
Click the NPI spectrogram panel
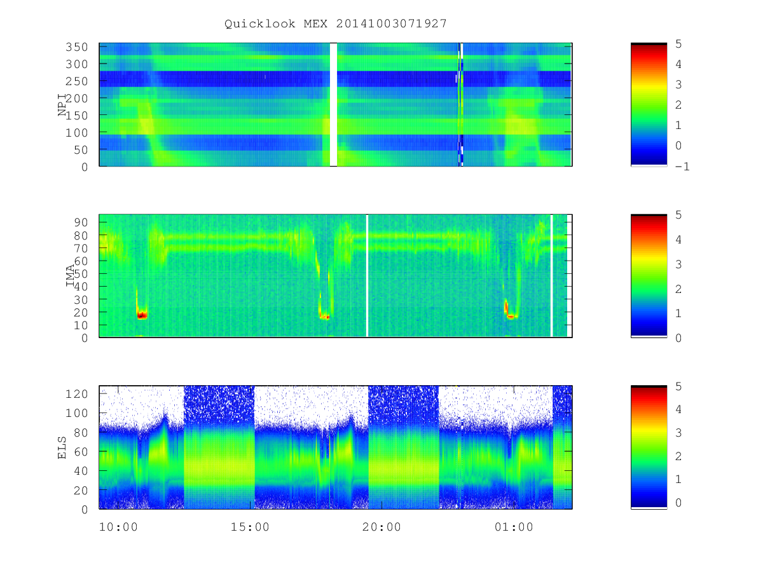pos(336,105)
